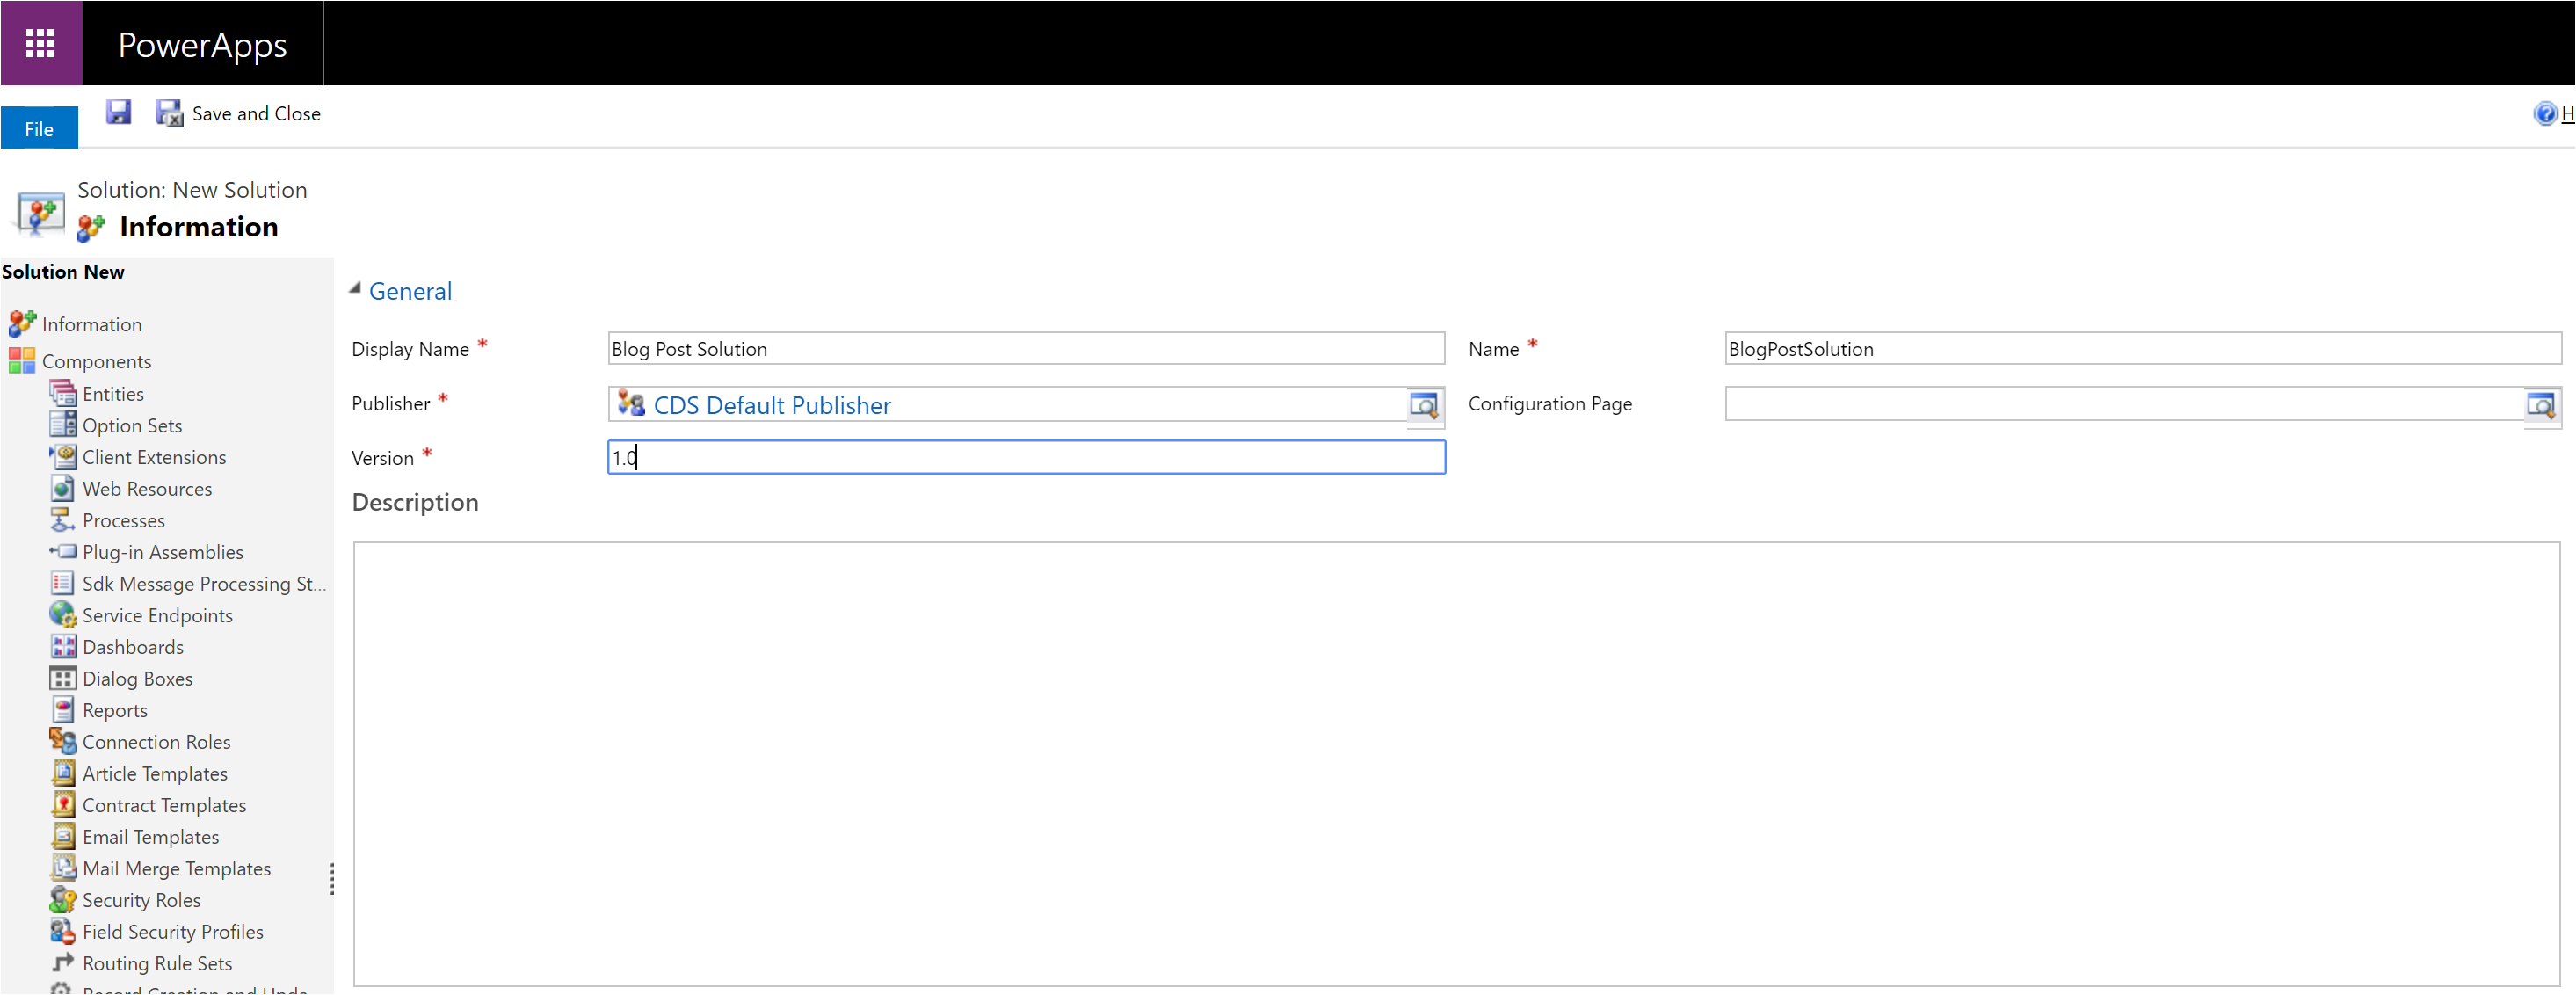
Task: Go to Information in sidebar
Action: [x=91, y=324]
